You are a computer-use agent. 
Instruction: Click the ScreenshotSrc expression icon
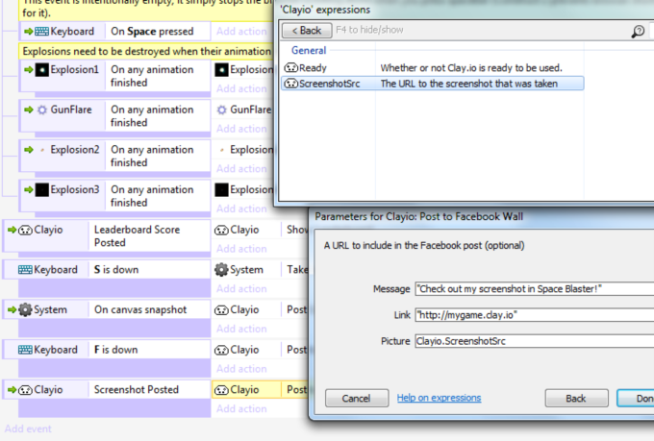290,84
